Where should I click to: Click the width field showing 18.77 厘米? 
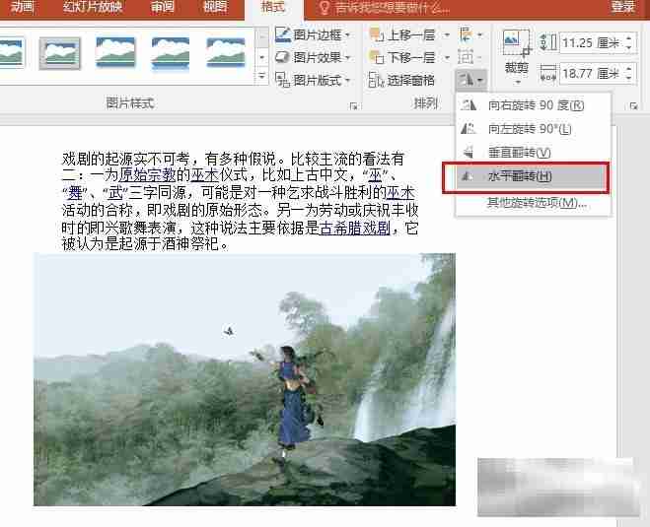tap(592, 74)
